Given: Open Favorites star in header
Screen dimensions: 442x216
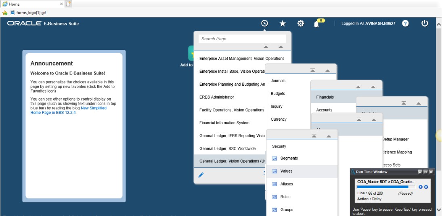Looking at the screenshot, I should [x=283, y=23].
